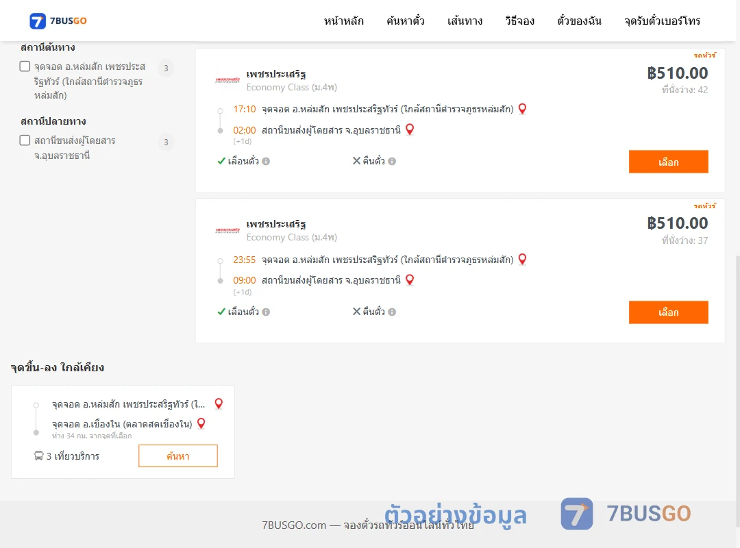
Task: Open map pin for nearby จุดจอด อ.หล่มสัก stop
Action: 219,404
